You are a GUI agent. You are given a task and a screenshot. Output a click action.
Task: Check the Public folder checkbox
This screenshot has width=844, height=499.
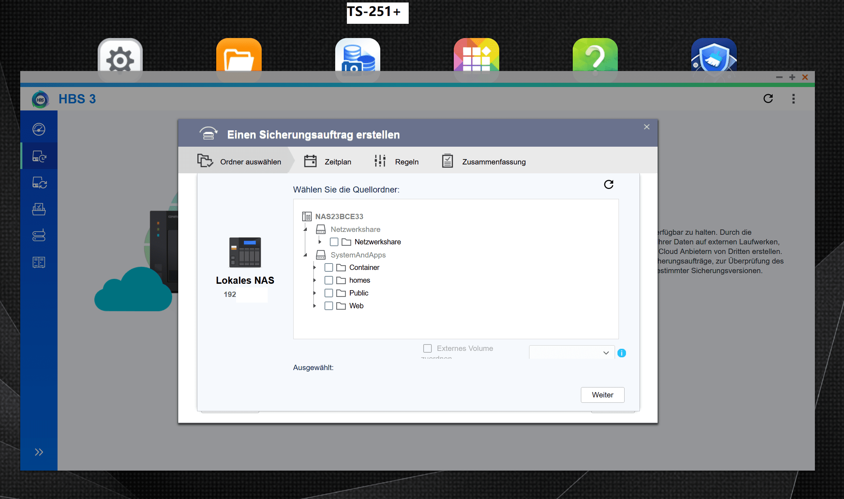[x=329, y=293]
